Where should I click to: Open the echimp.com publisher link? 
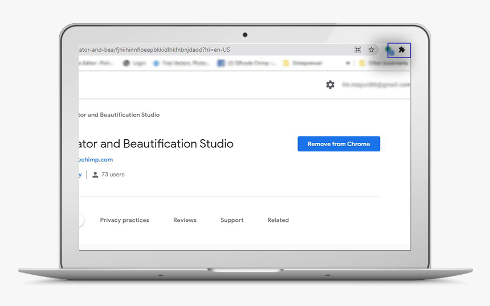click(96, 160)
